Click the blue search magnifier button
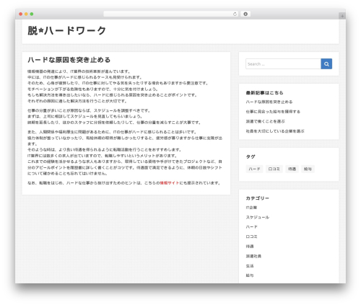361x305 pixels. coord(326,64)
